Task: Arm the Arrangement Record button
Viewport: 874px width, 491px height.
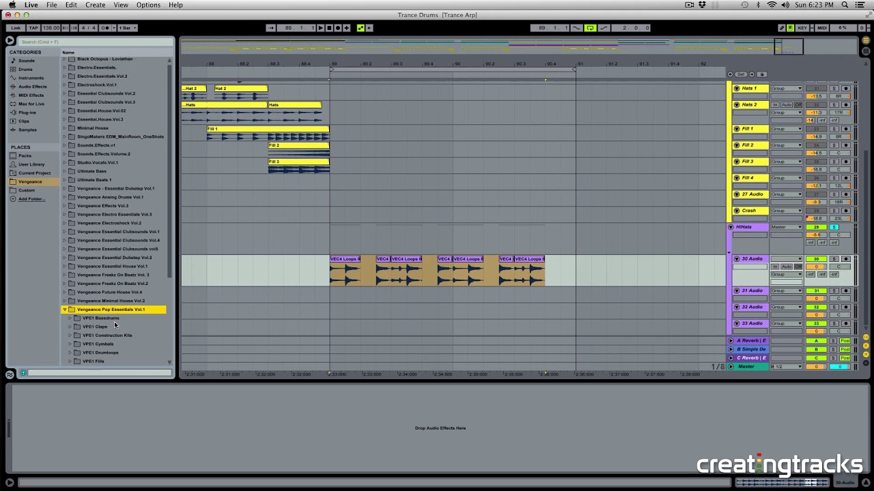Action: 338,28
